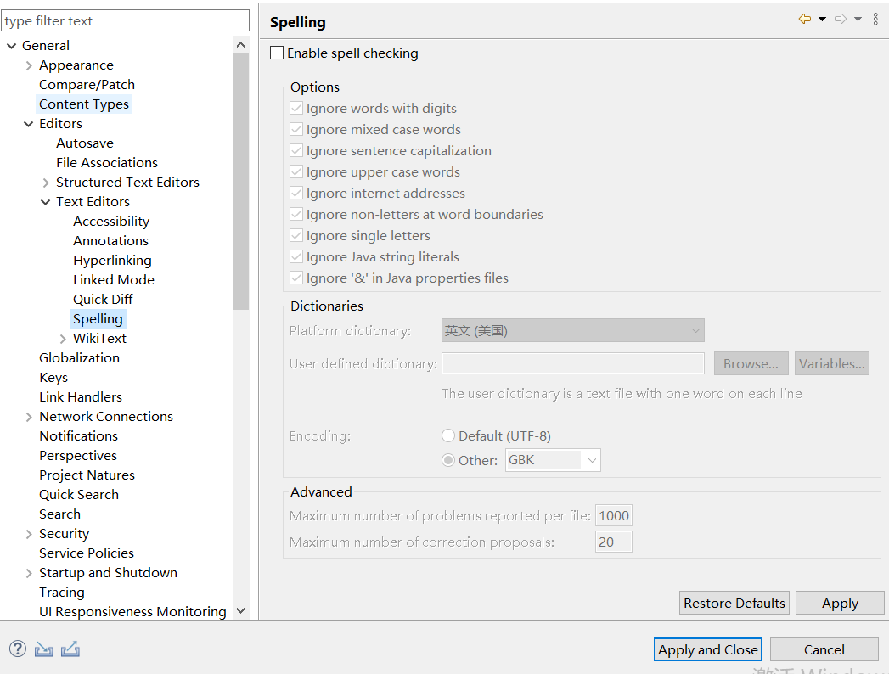Screen dimensions: 889x674
Task: Click the type filter text field
Action: tap(126, 21)
